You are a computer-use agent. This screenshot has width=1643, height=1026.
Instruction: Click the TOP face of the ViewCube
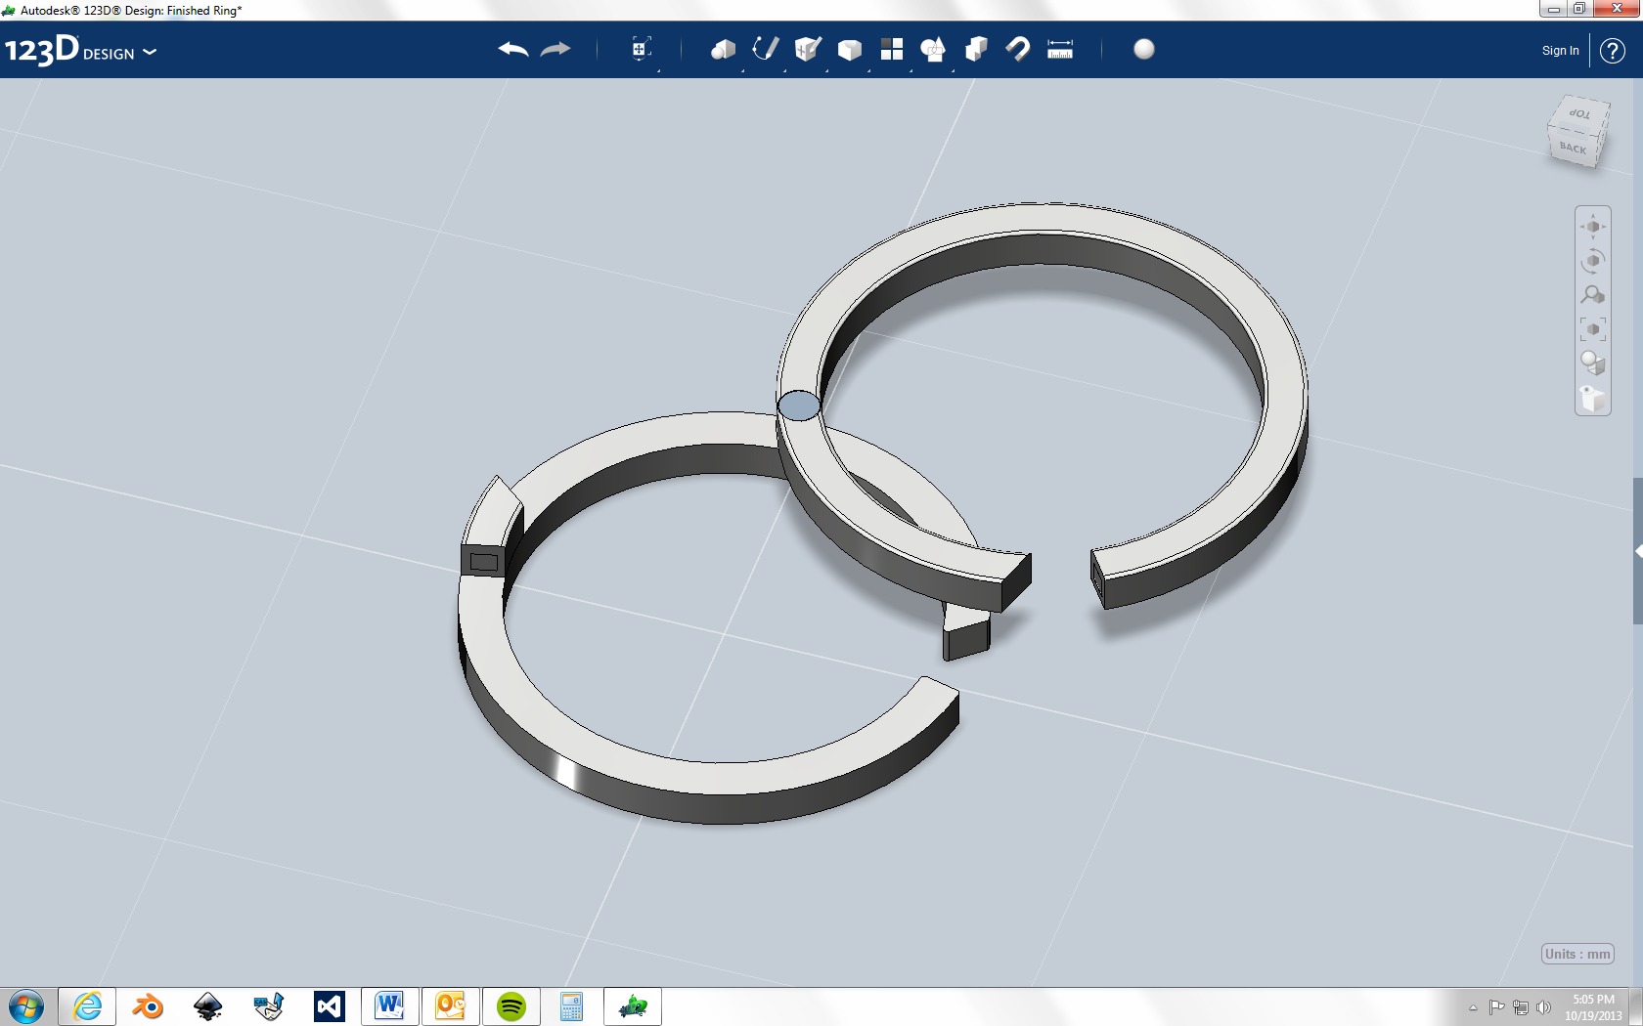coord(1577,116)
